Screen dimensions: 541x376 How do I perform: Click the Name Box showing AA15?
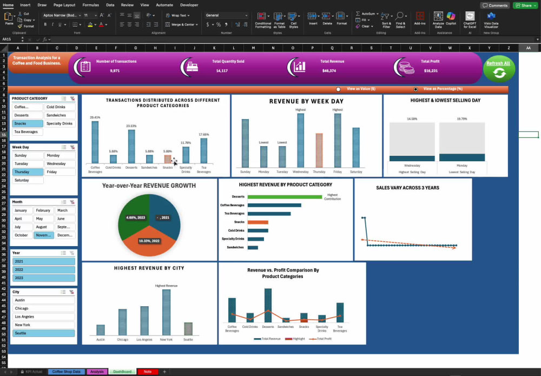[x=11, y=39]
